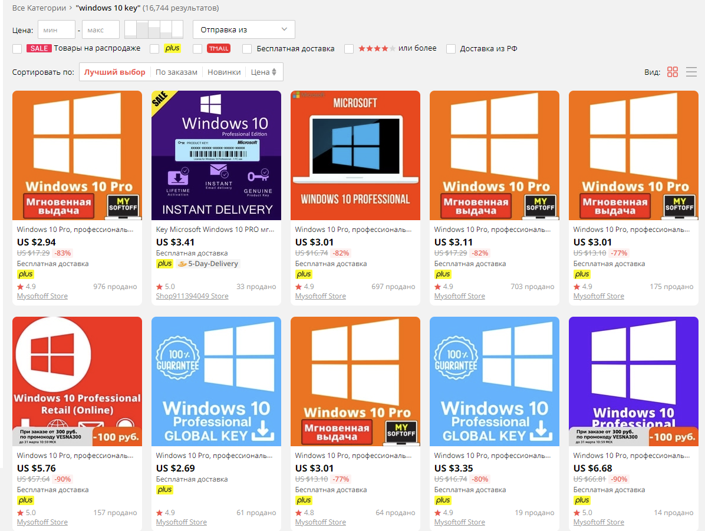Enable the SALE Товары на распродаже checkbox
The height and width of the screenshot is (531, 705).
point(17,48)
